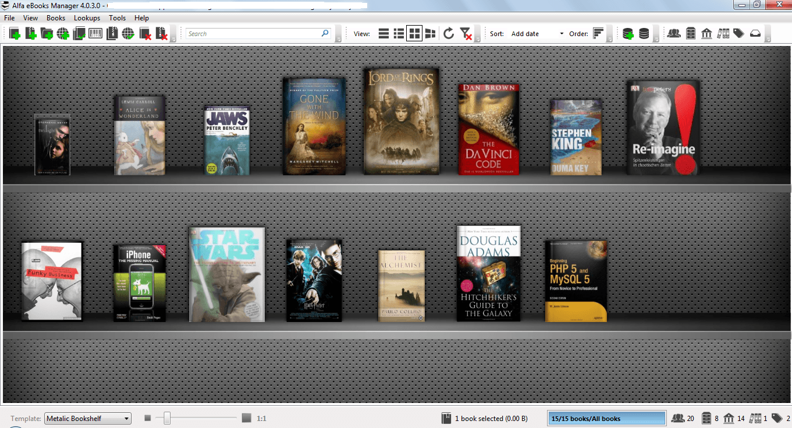Click the delete book file icon
The height and width of the screenshot is (428, 792).
tap(161, 34)
